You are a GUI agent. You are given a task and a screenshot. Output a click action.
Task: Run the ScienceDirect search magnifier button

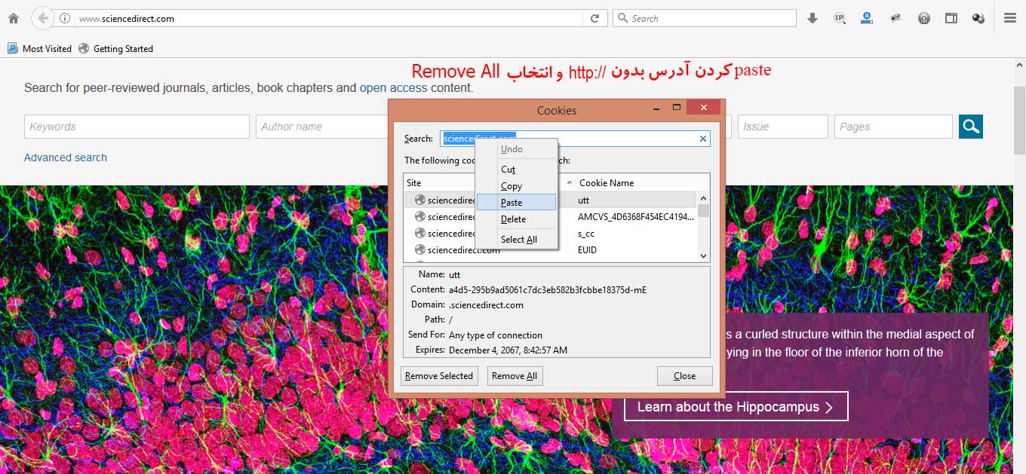(971, 127)
